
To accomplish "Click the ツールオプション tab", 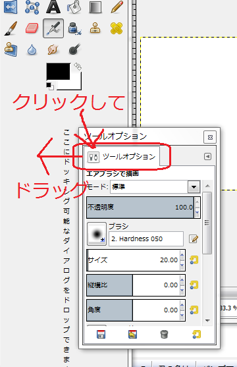I will pyautogui.click(x=122, y=157).
